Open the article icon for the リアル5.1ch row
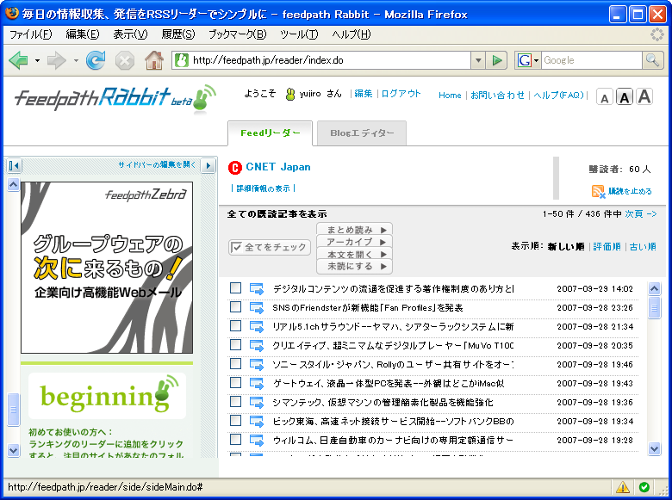672x500 pixels. pos(256,327)
